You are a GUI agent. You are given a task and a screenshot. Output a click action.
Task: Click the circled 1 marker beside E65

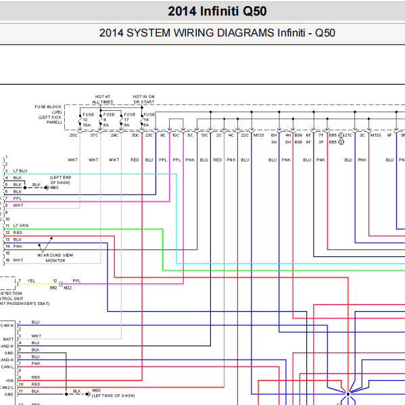pos(341,135)
